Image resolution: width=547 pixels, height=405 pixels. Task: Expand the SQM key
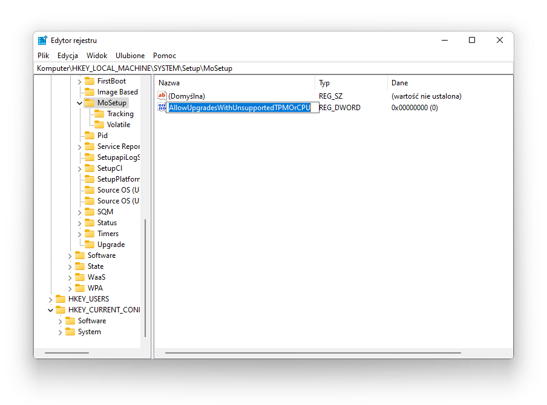pyautogui.click(x=79, y=212)
